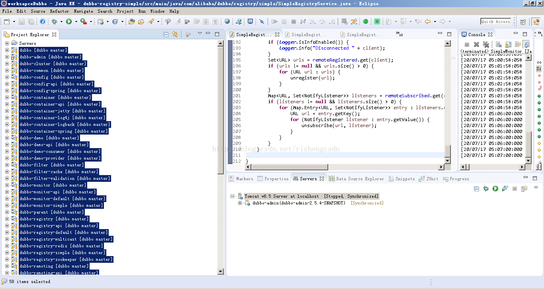This screenshot has height=289, width=544.
Task: Select the Java EE perspective icon
Action: 536,22
